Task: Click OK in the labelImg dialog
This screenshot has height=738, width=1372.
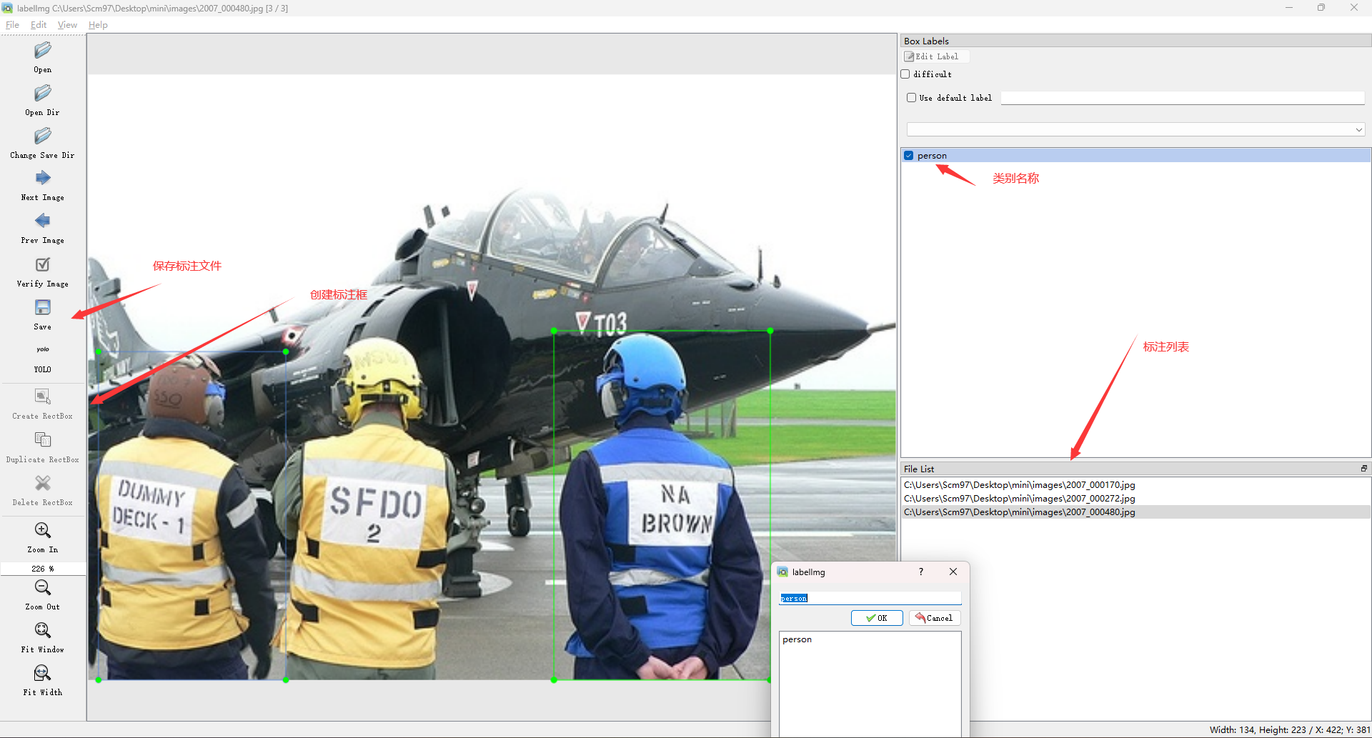Action: 877,618
